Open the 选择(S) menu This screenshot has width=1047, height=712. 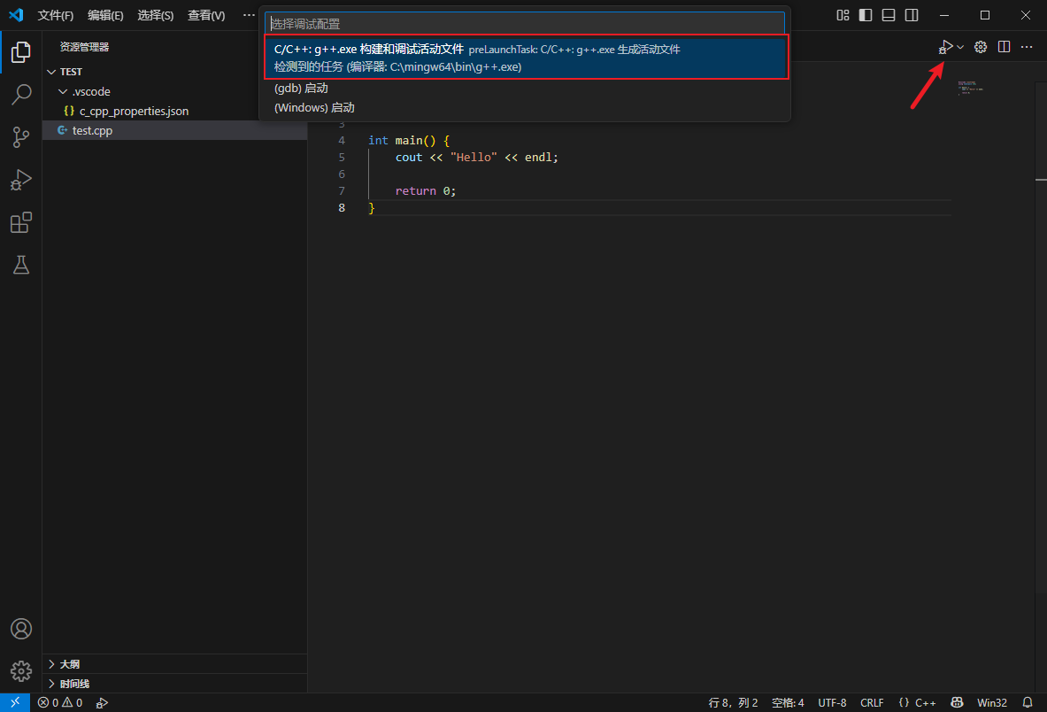click(156, 15)
